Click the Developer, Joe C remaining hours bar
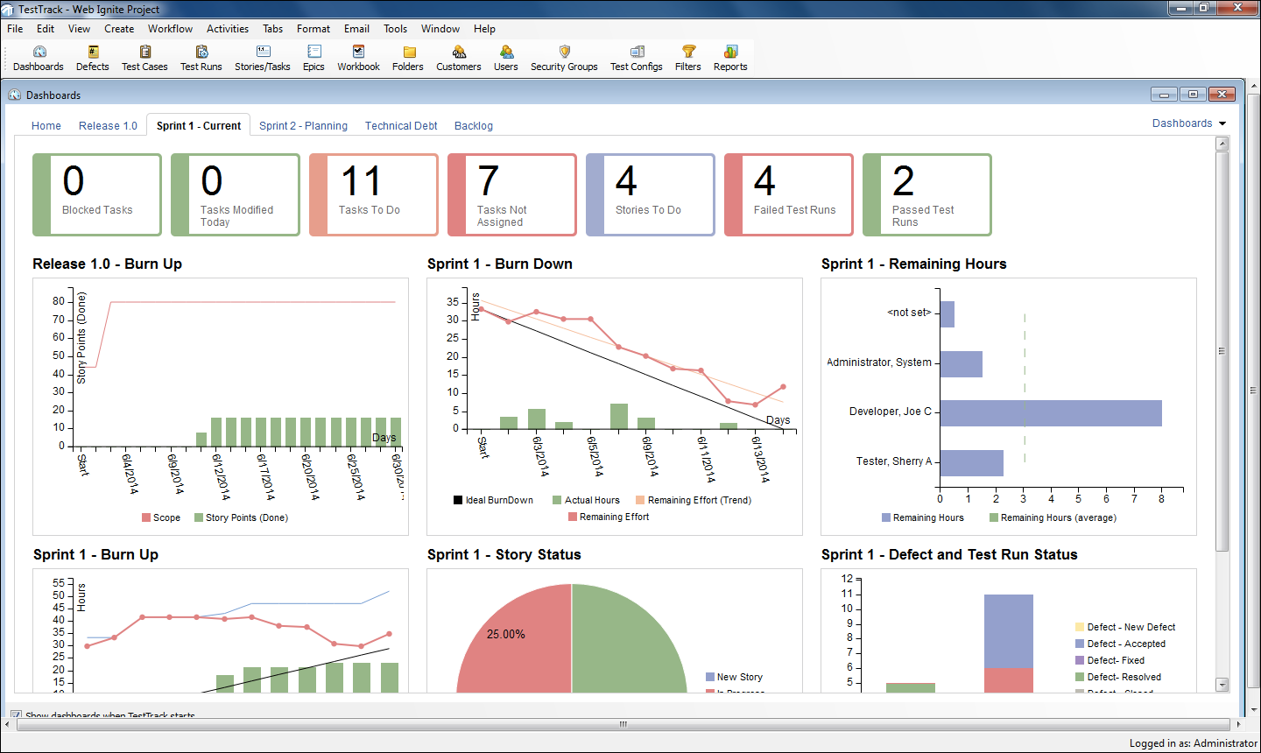 click(x=1051, y=413)
